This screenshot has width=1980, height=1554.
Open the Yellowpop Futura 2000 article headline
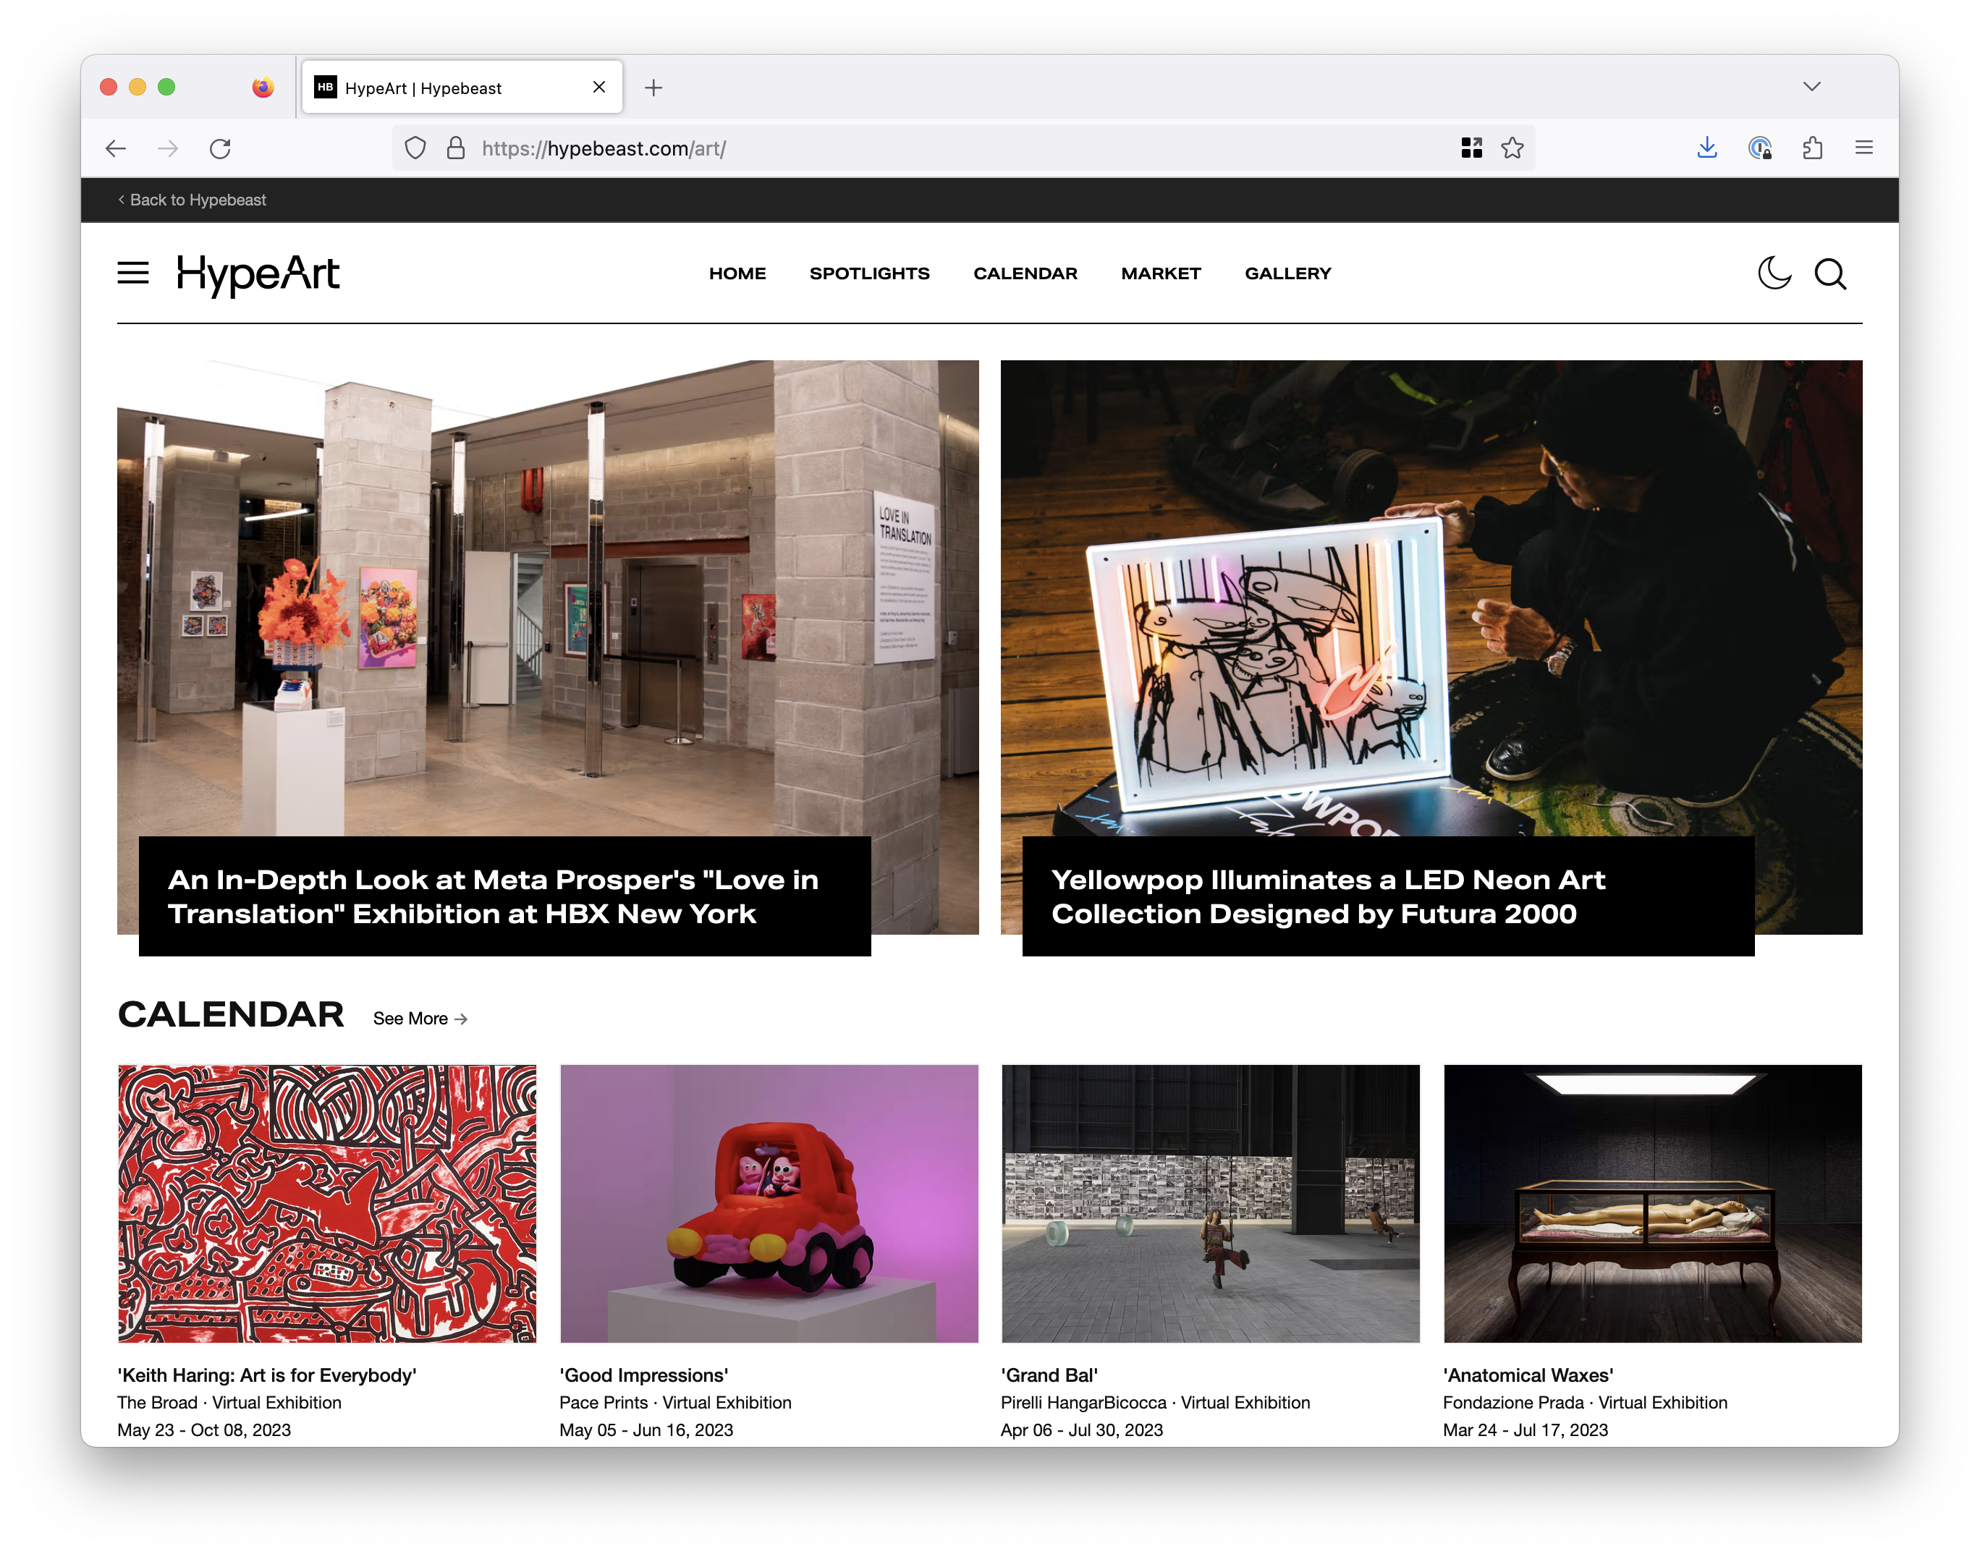pos(1327,896)
